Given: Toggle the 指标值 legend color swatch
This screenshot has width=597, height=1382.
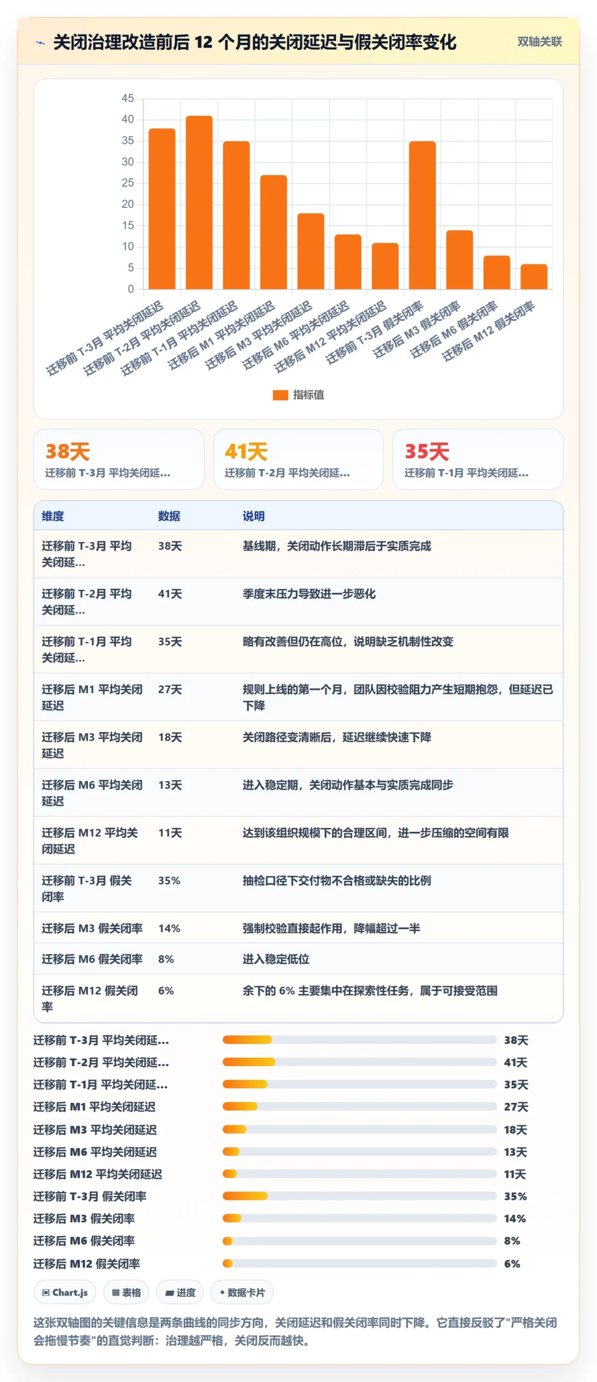Looking at the screenshot, I should click(x=280, y=395).
